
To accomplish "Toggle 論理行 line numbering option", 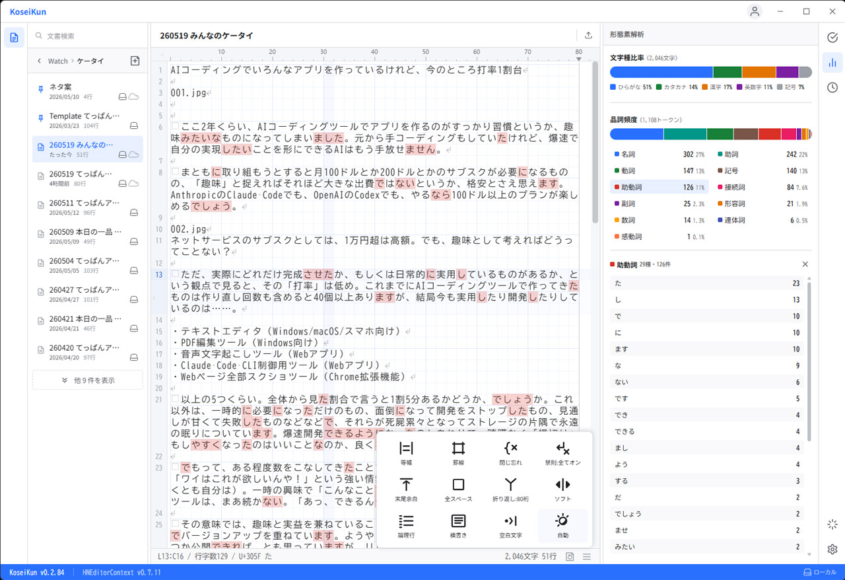I will coord(406,525).
